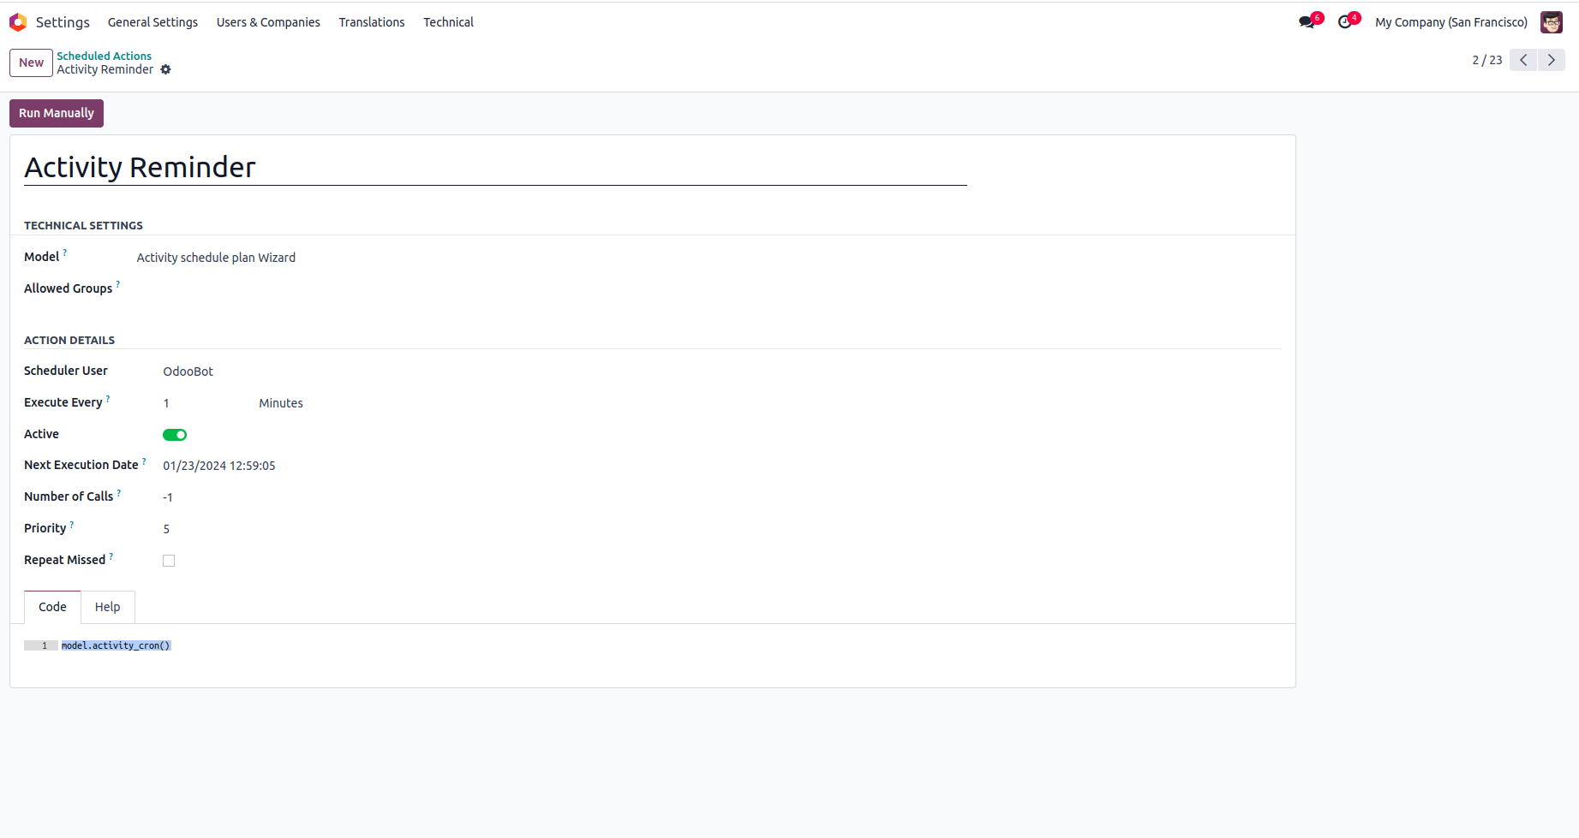Open the activities clock icon

tap(1345, 22)
